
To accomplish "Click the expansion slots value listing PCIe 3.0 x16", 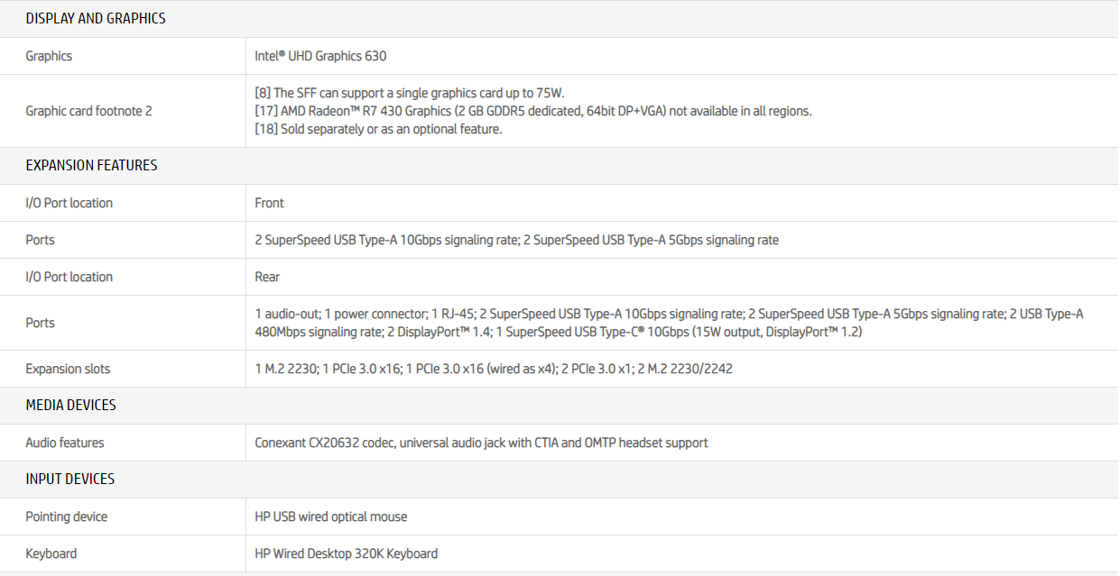I will (x=494, y=369).
